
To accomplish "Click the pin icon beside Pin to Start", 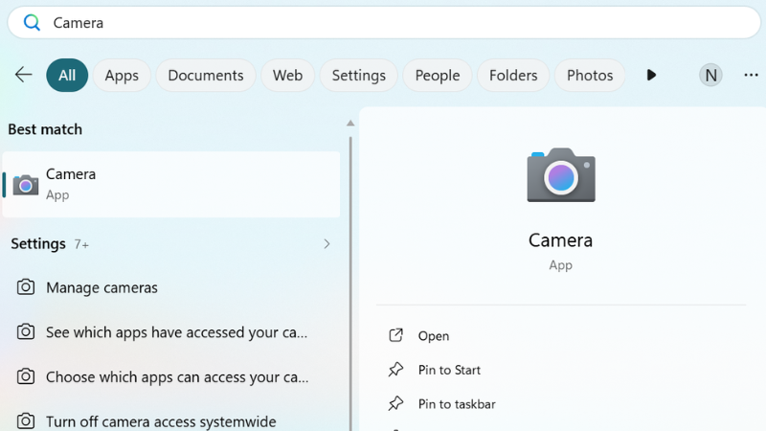I will [395, 370].
